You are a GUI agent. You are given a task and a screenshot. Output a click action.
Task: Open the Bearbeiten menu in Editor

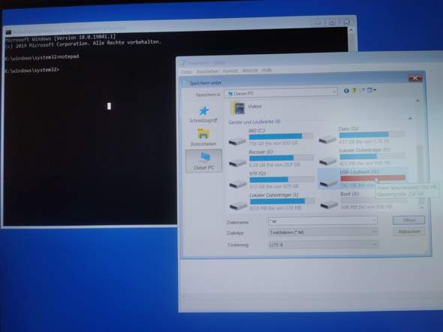[x=207, y=71]
